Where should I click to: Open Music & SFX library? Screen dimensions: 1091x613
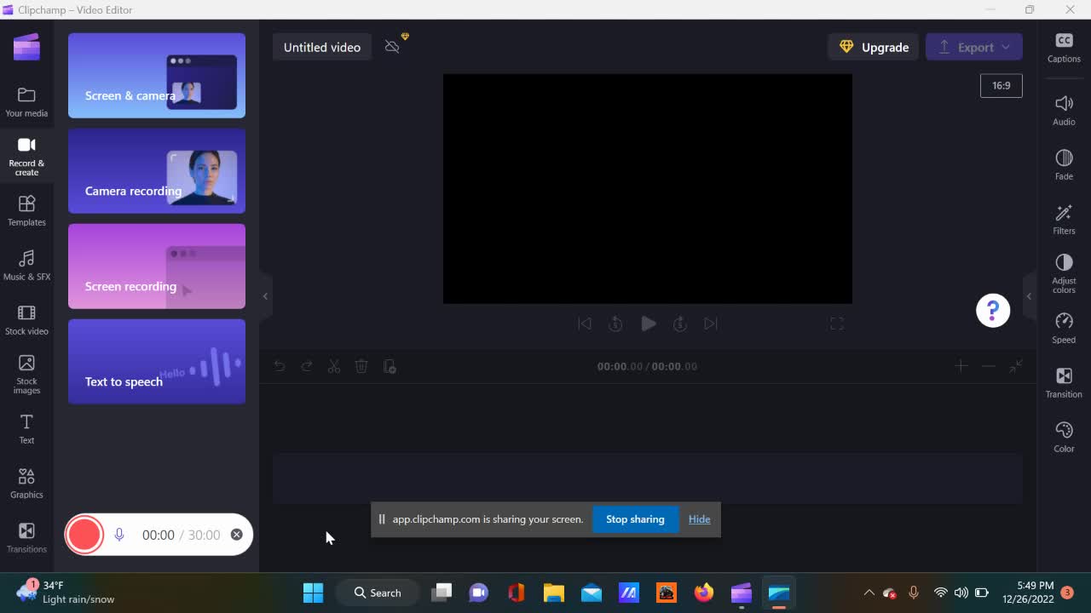coord(26,266)
